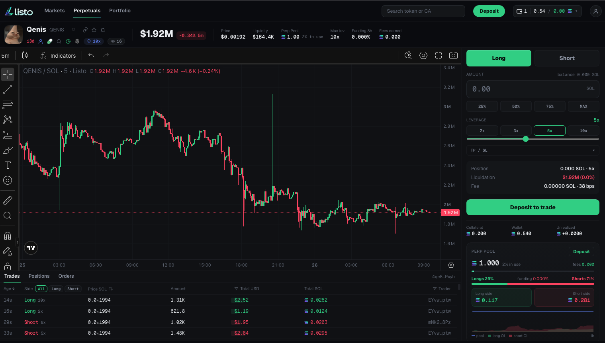Viewport: 605px width, 343px height.
Task: Undo the last chart action
Action: (x=91, y=55)
